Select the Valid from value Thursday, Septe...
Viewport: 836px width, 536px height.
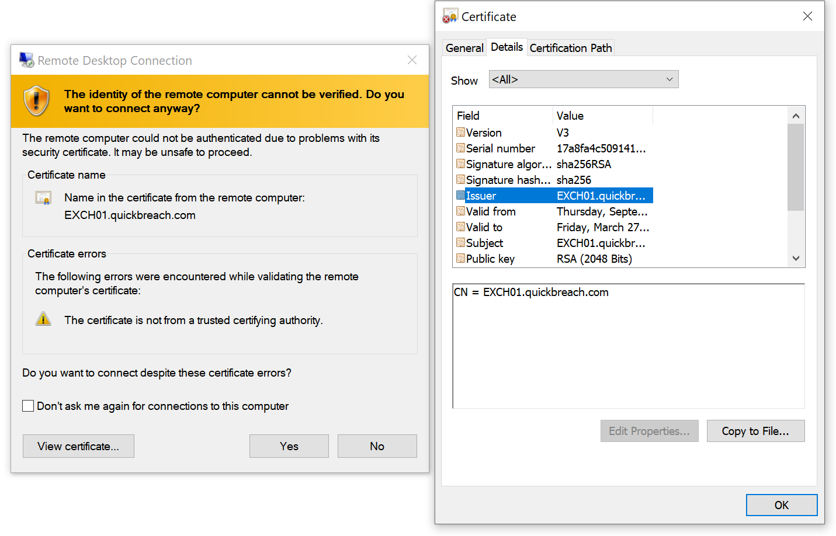point(602,211)
